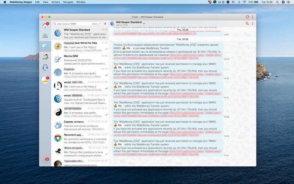294x184 pixels.
Task: Open the Home section in sidebar
Action: [45, 26]
